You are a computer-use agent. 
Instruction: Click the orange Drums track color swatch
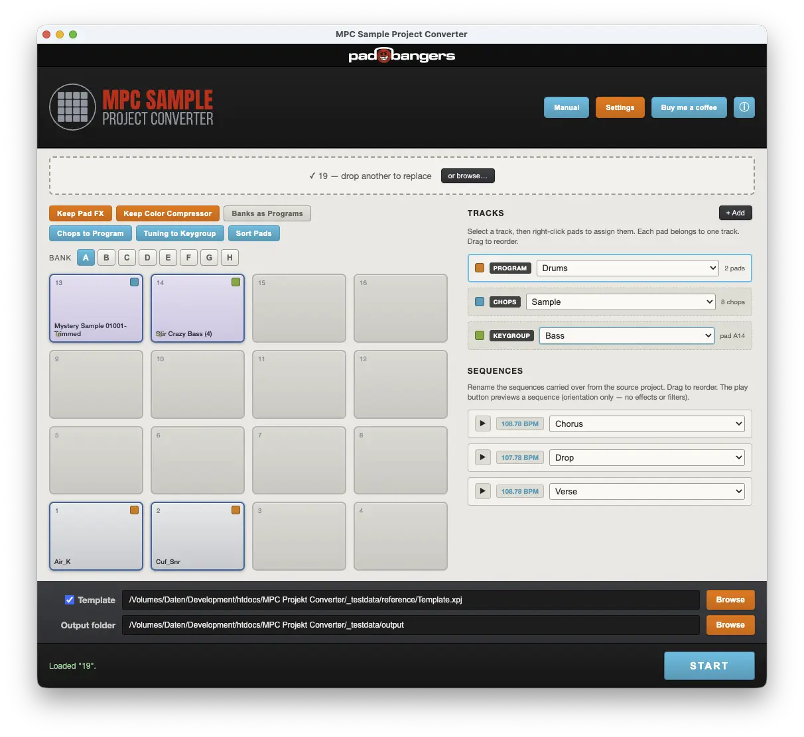480,268
